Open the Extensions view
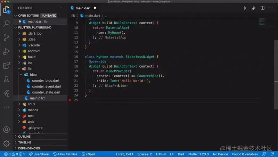Viewport: 278px width, 157px height. click(x=6, y=66)
